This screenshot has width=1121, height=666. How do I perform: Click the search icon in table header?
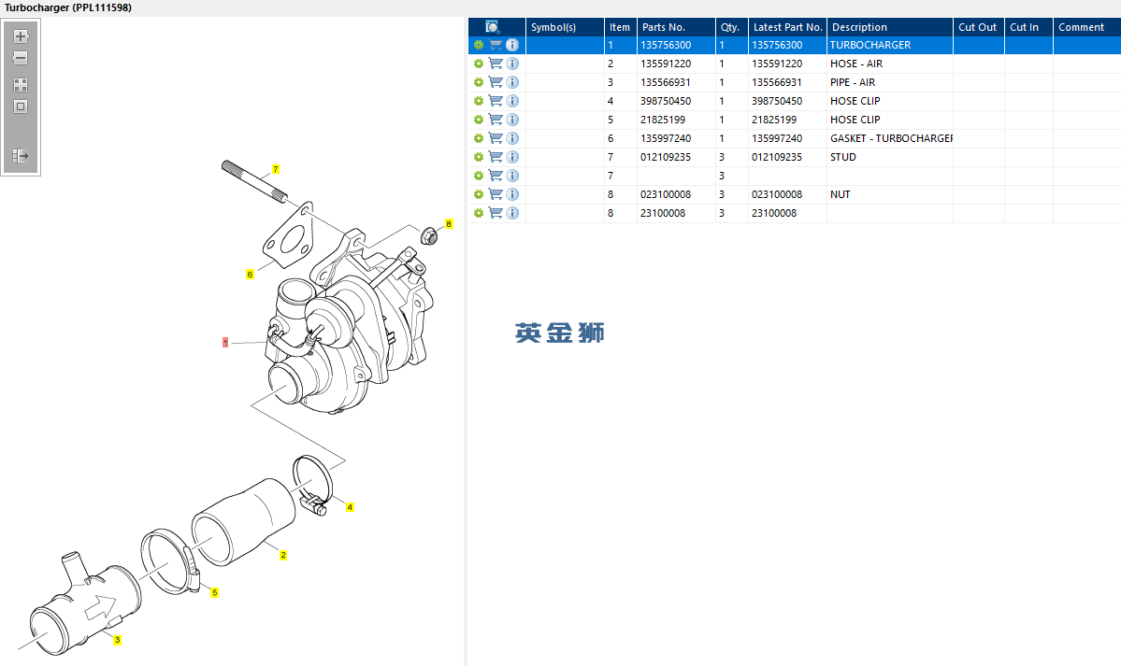coord(492,27)
